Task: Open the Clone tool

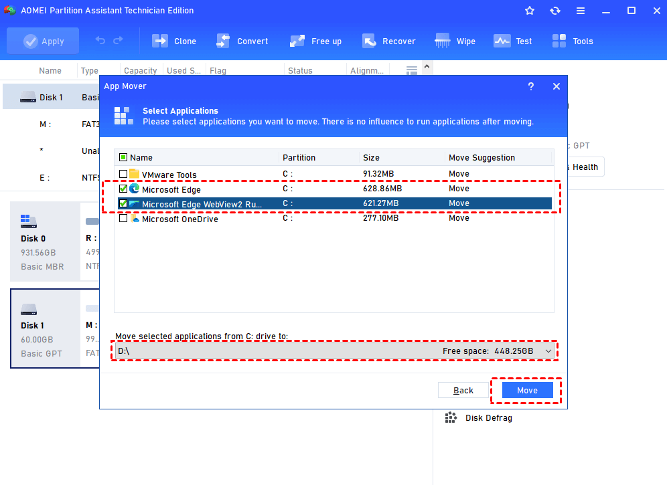Action: (x=174, y=41)
